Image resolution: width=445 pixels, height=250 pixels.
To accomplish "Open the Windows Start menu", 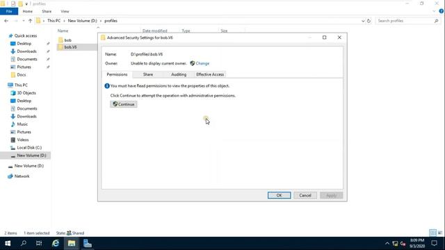I will (8, 244).
